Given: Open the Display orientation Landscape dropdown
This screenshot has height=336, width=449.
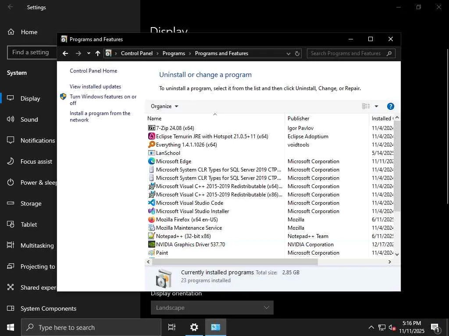Looking at the screenshot, I should click(212, 308).
